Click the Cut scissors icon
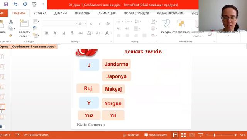Screen dimensions: 247x139 coord(11,22)
